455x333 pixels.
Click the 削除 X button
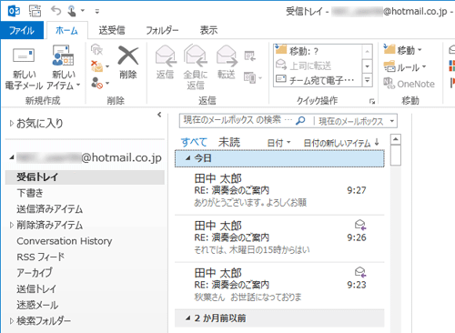(x=128, y=63)
